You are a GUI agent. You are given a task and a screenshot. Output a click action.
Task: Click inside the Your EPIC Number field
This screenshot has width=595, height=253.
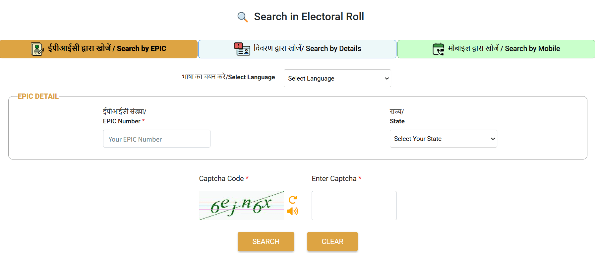(156, 139)
